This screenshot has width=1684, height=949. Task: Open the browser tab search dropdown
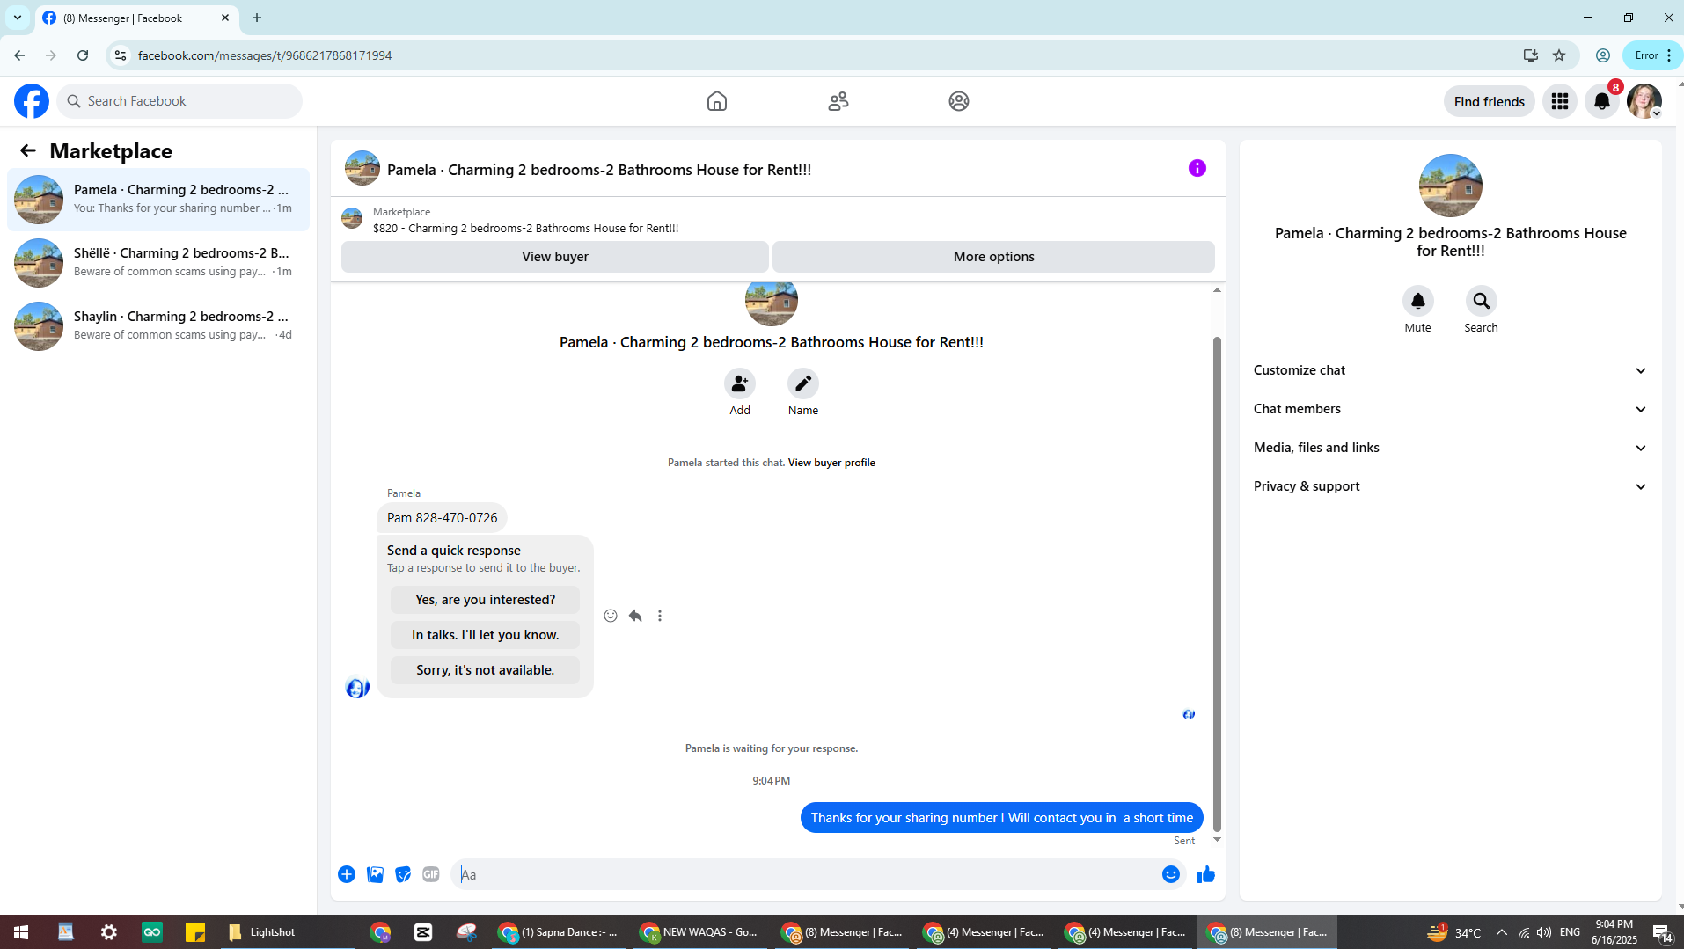pos(18,18)
